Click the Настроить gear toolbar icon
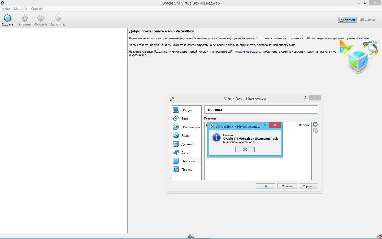The height and width of the screenshot is (239, 382). 24,18
